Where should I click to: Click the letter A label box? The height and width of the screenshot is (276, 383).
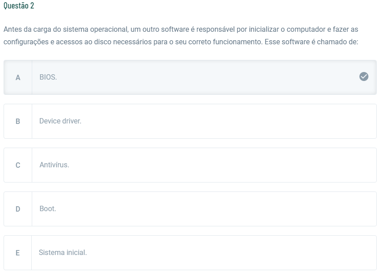click(18, 77)
